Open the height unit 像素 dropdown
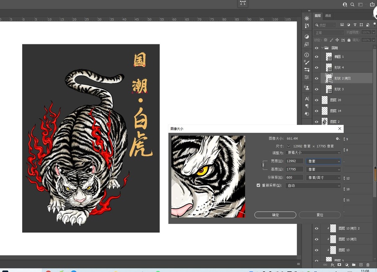Image resolution: width=377 pixels, height=272 pixels. (324, 169)
